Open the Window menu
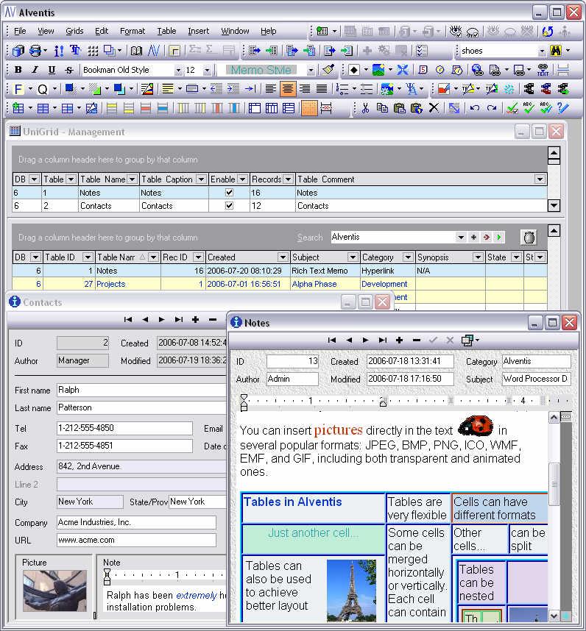 pyautogui.click(x=235, y=31)
